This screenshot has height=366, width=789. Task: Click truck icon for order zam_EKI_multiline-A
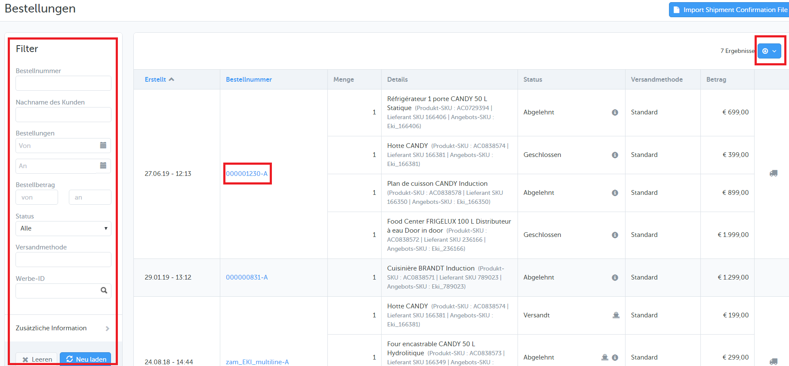coord(774,362)
